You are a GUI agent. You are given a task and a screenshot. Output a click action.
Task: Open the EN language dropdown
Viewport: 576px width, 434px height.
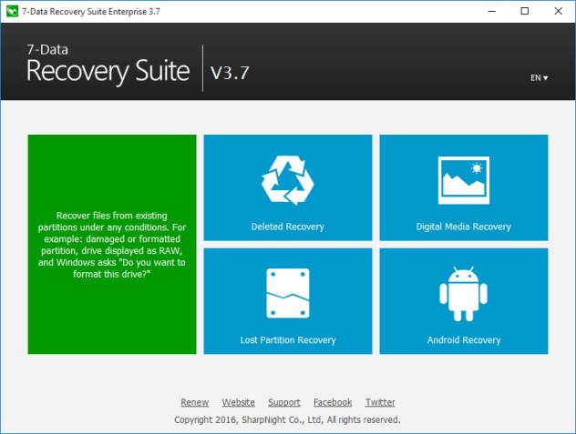[x=539, y=77]
